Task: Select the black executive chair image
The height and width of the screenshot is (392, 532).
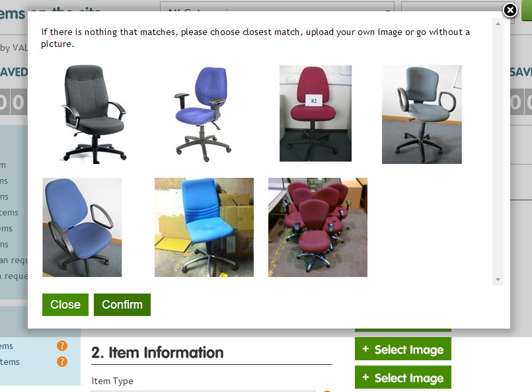Action: pyautogui.click(x=94, y=114)
